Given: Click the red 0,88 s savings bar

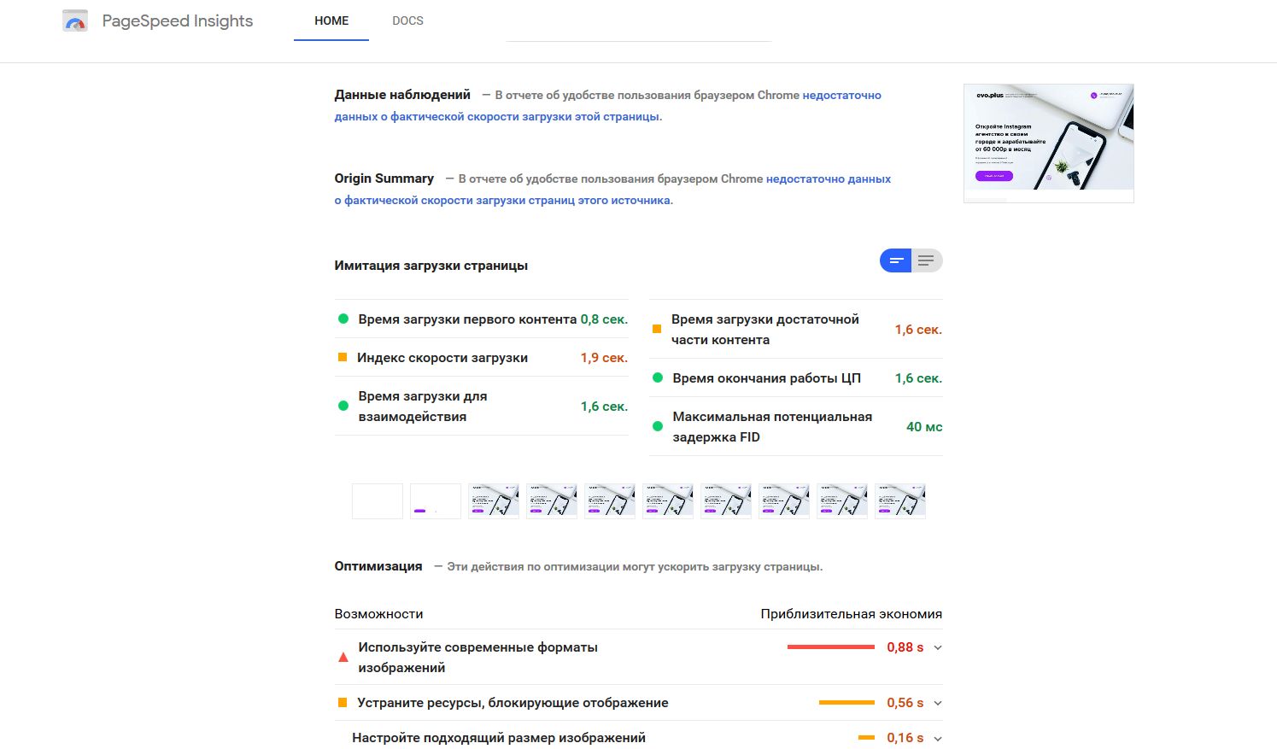Looking at the screenshot, I should 830,647.
